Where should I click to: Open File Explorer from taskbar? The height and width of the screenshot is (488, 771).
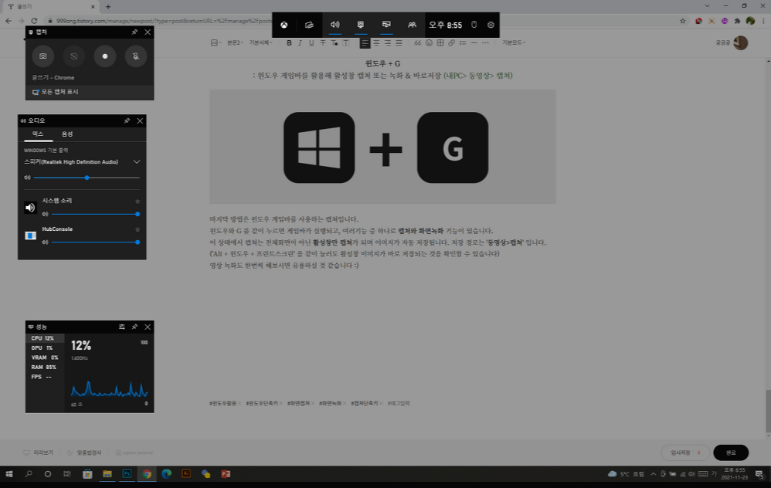(107, 474)
